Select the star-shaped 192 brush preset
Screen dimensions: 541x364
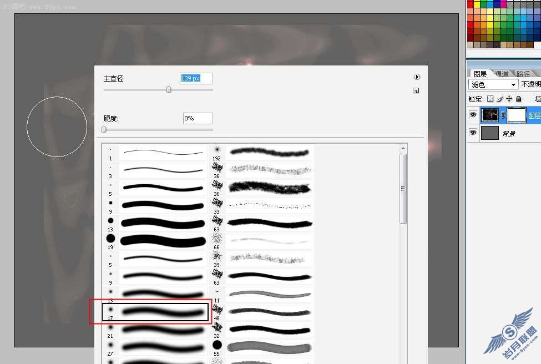pyautogui.click(x=216, y=153)
